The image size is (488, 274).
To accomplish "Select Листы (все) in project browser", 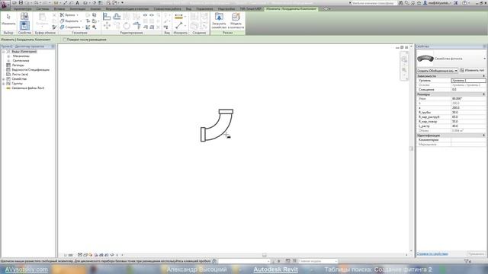I will (x=20, y=75).
